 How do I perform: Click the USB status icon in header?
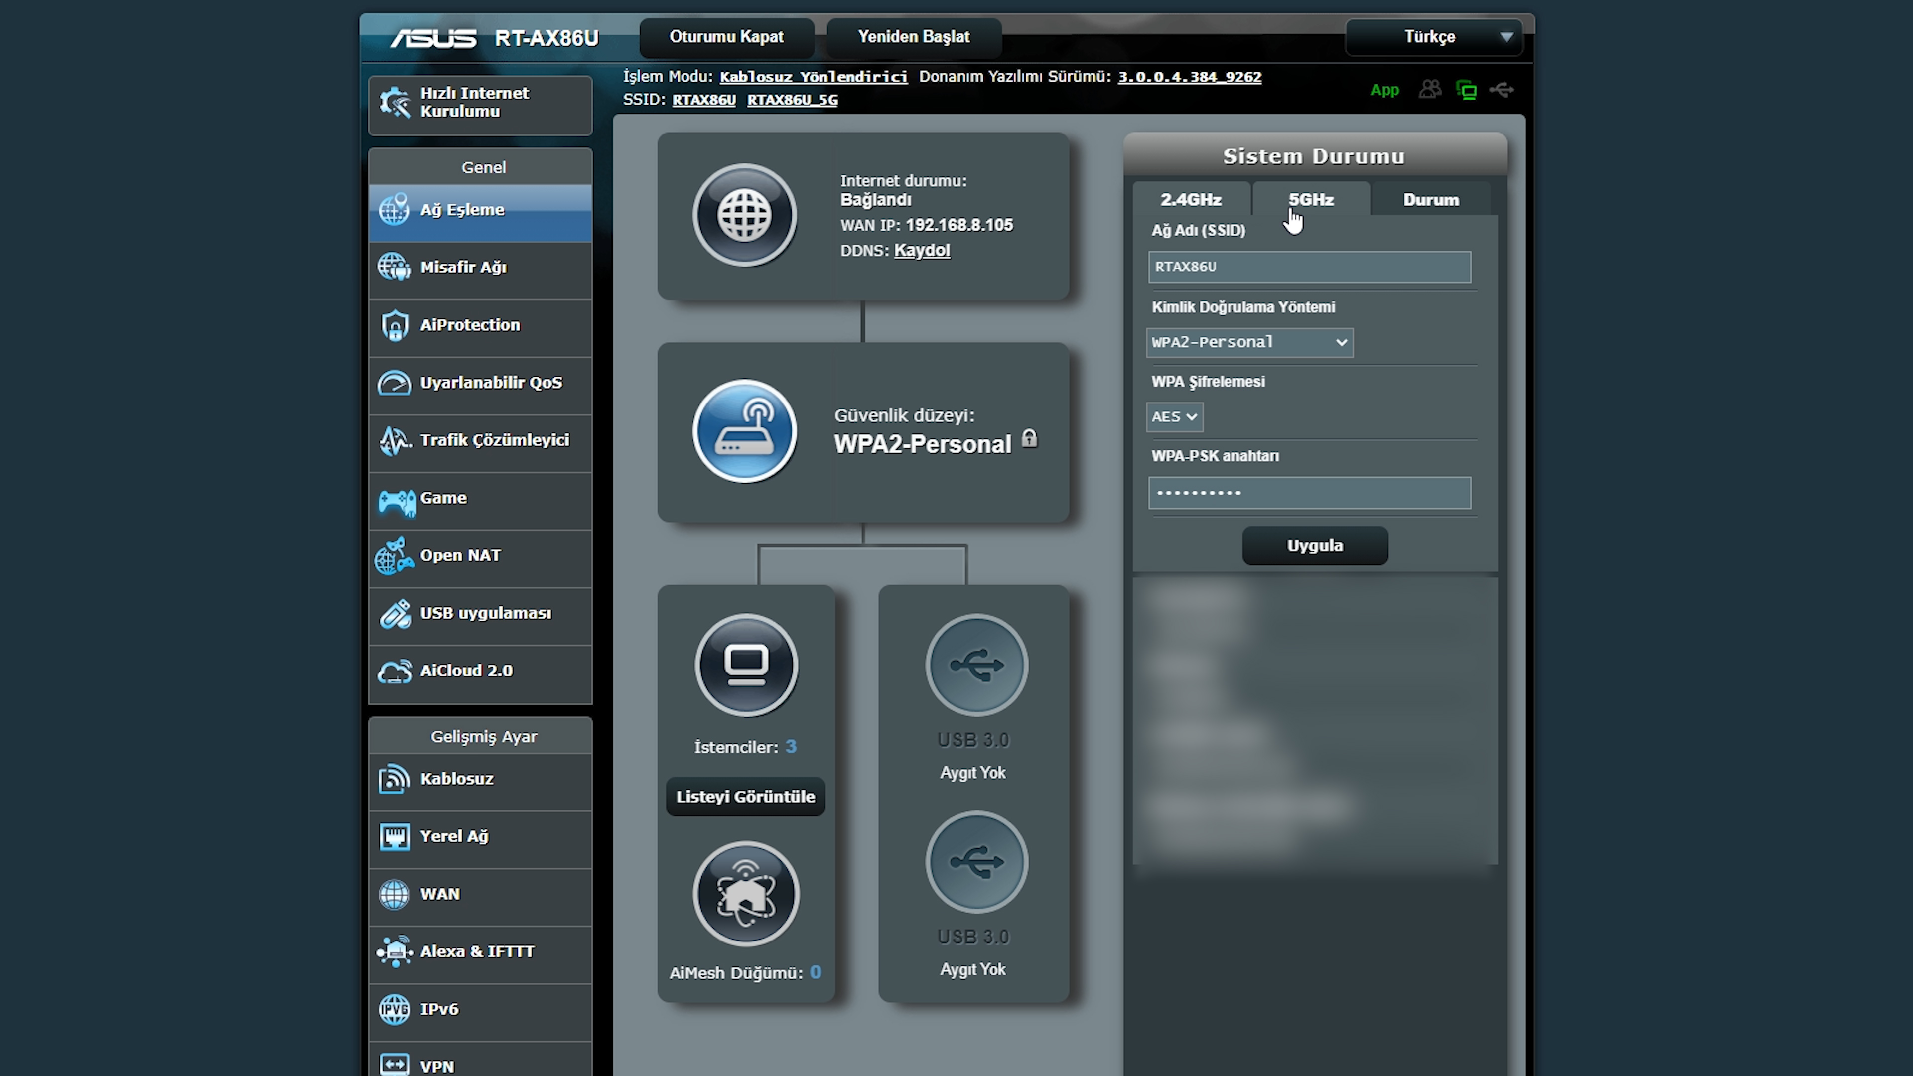point(1502,91)
